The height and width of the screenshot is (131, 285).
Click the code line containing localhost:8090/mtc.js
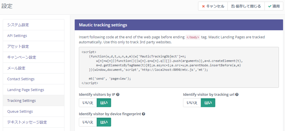click(x=148, y=70)
